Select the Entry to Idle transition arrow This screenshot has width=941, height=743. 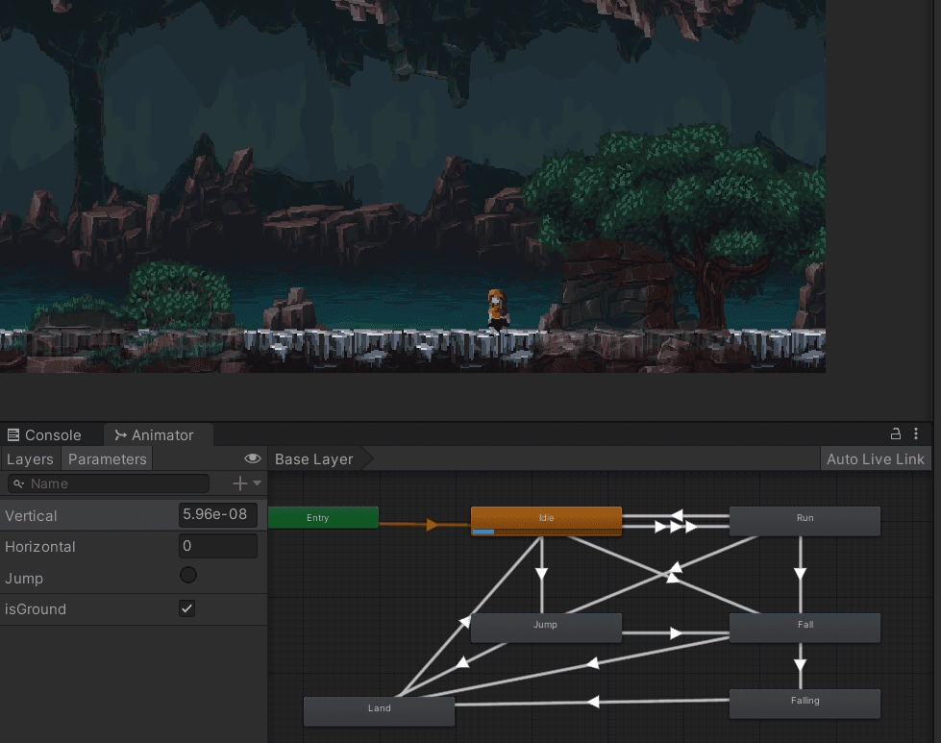click(432, 525)
